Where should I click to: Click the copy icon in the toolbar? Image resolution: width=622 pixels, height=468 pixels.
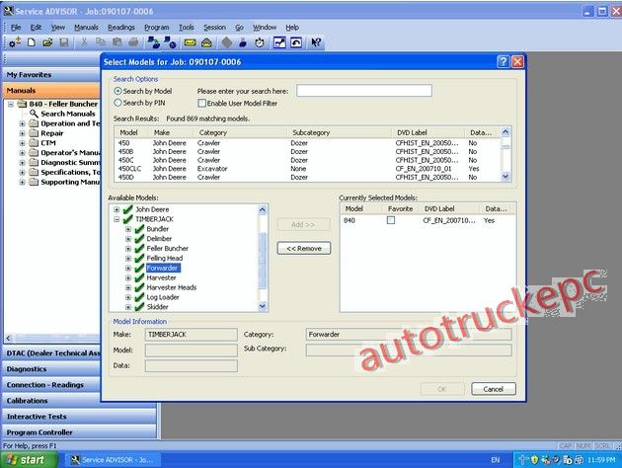coord(101,42)
